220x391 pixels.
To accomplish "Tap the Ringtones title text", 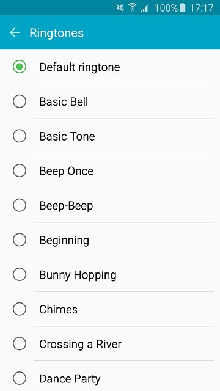I will (57, 33).
